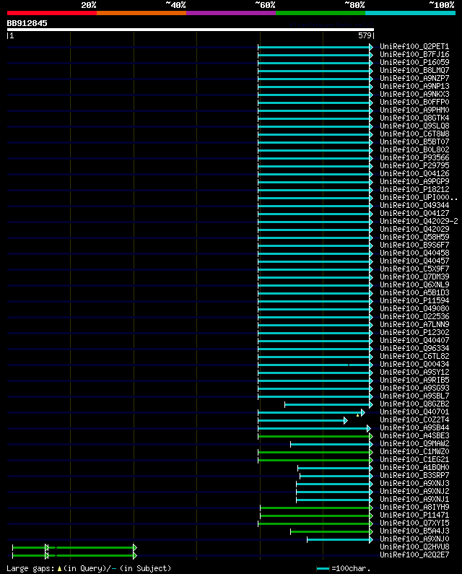
Task: Select the UniRef100_C1EG21 label
Action: coord(414,459)
